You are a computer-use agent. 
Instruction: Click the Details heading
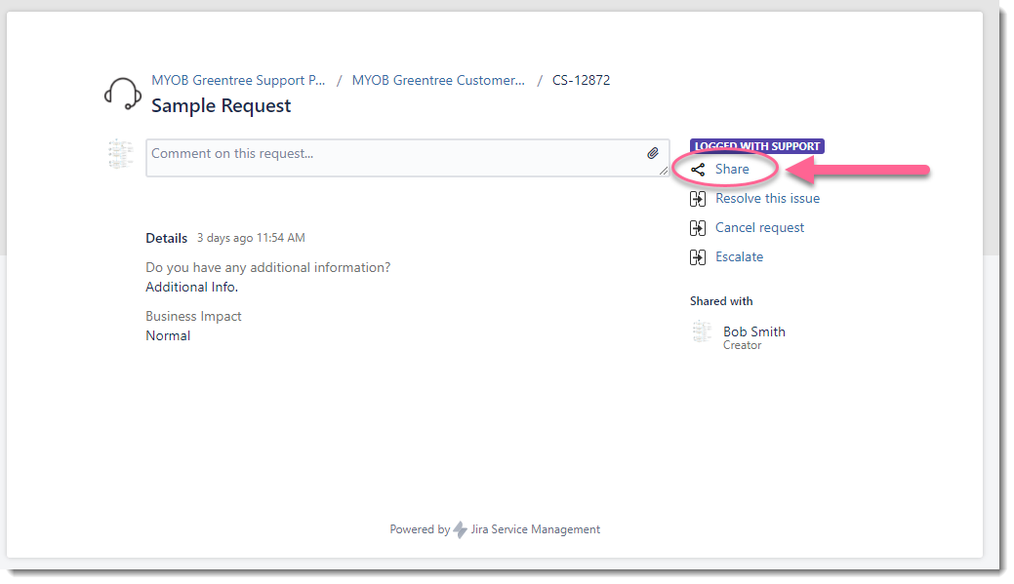click(x=166, y=238)
